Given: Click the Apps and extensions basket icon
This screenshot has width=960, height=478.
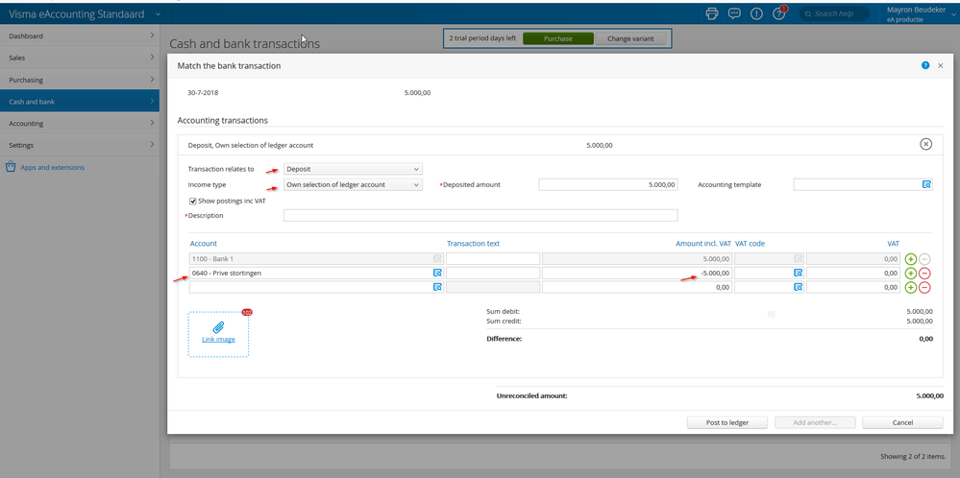Looking at the screenshot, I should [x=11, y=166].
